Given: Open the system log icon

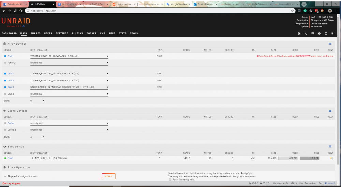Looking at the screenshot, I should (332, 33).
